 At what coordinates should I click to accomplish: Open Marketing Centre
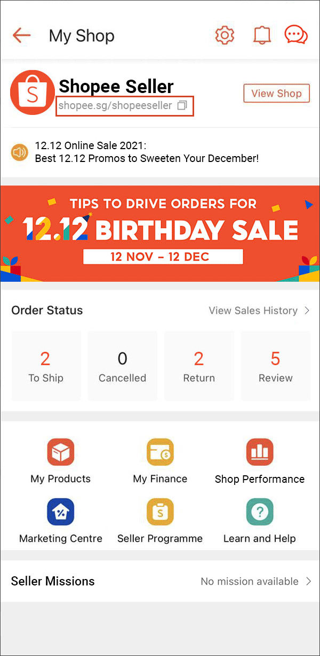pos(60,520)
